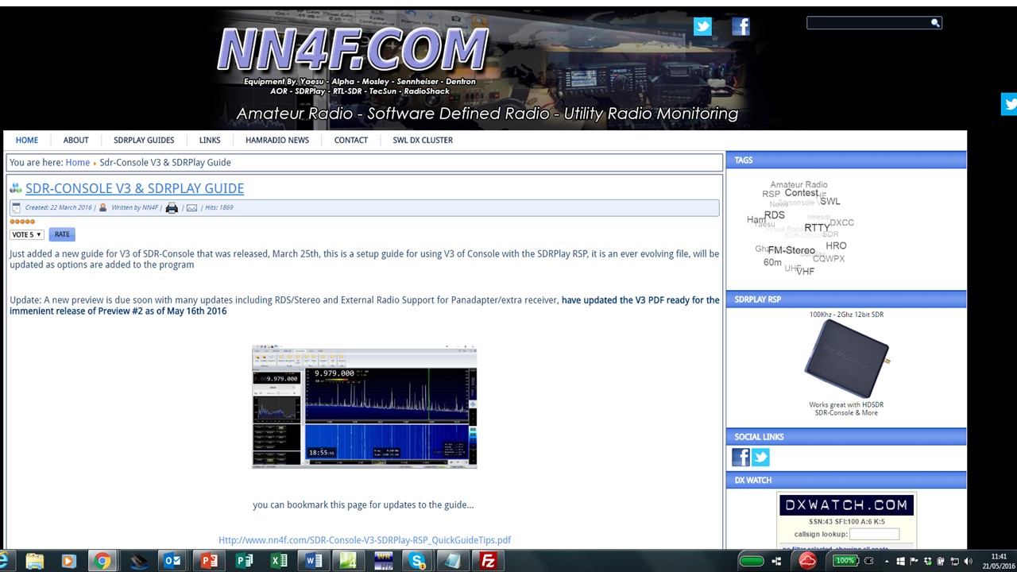Click the callsign lookup input field

click(x=874, y=535)
